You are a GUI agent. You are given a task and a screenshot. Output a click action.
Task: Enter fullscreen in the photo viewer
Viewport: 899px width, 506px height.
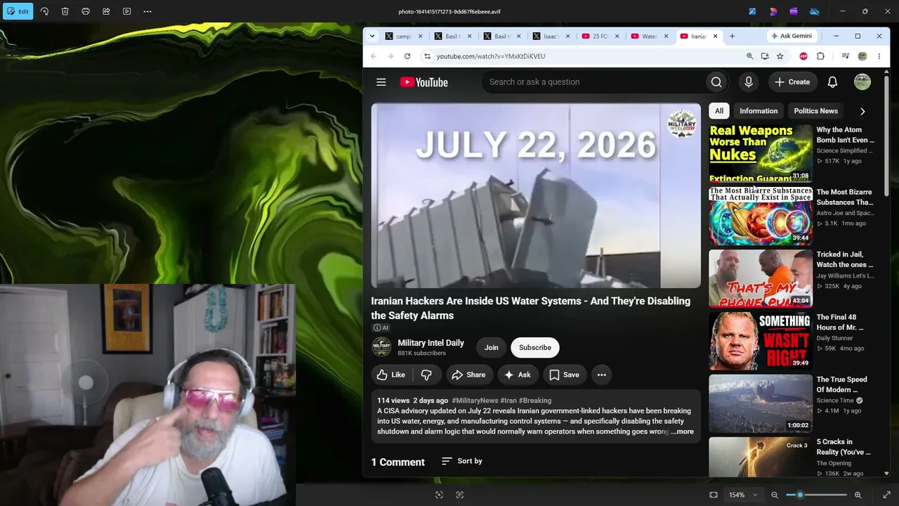[886, 495]
